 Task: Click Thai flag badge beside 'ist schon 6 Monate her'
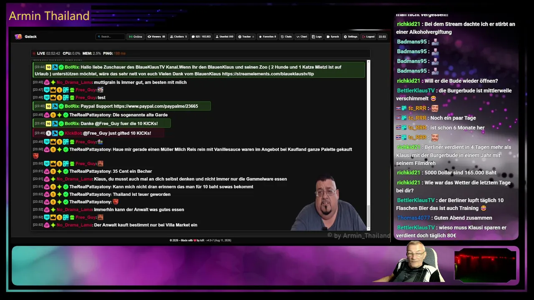398,128
